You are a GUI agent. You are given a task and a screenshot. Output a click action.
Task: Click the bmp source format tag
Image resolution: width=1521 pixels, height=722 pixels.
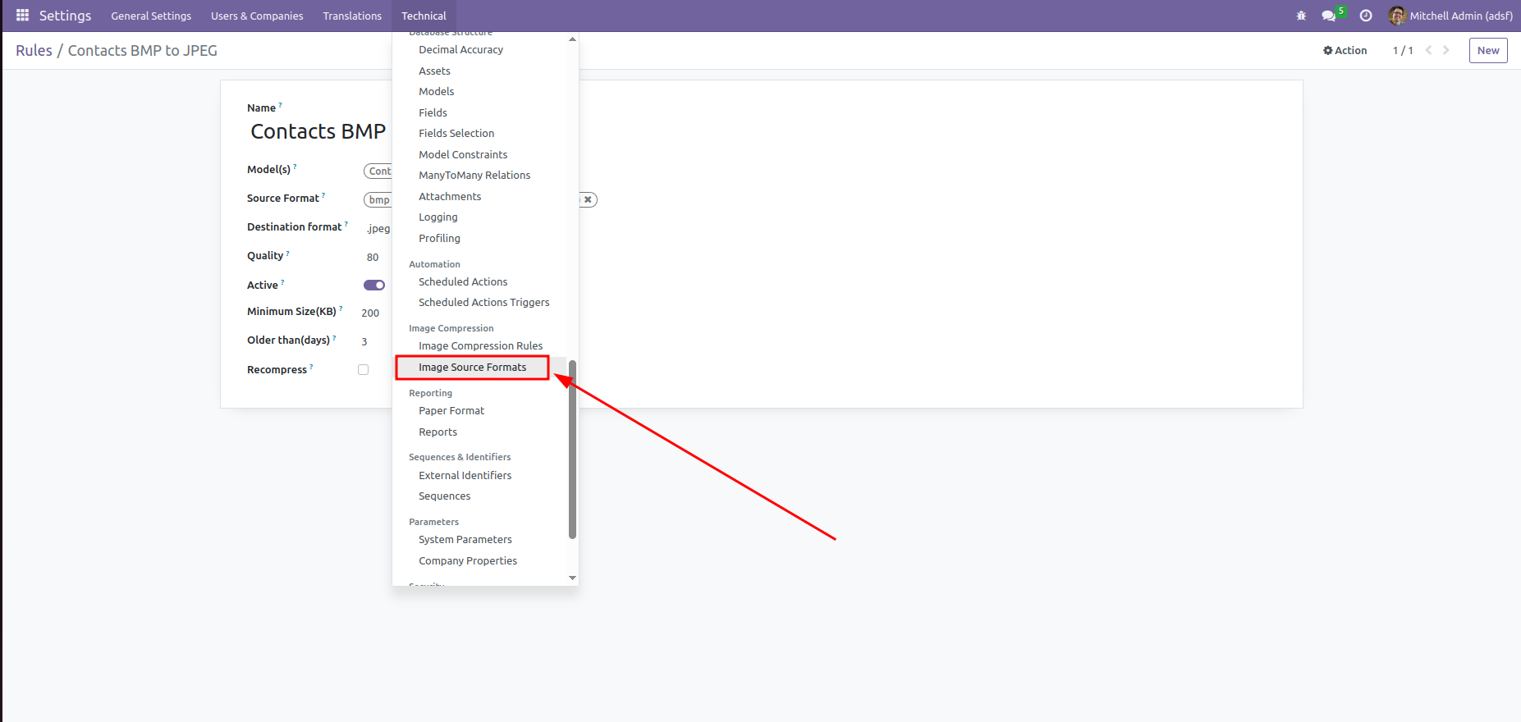[x=378, y=199]
